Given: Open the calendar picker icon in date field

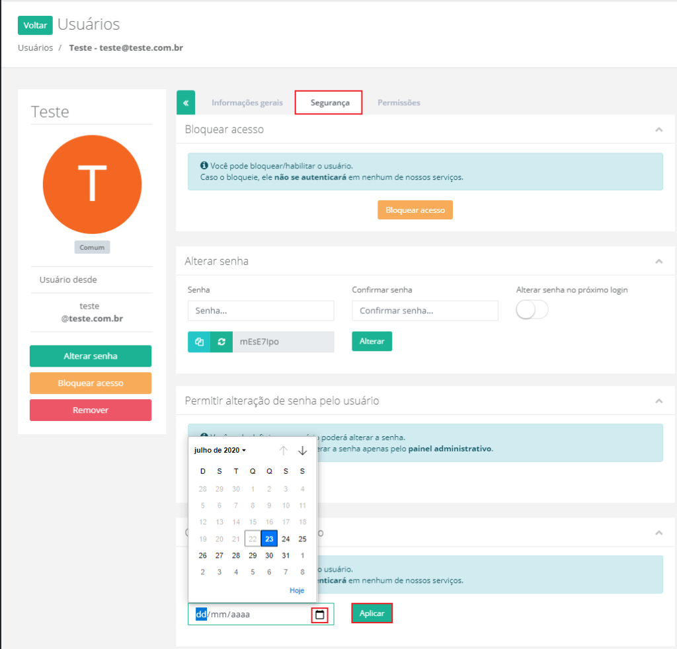Looking at the screenshot, I should [319, 615].
